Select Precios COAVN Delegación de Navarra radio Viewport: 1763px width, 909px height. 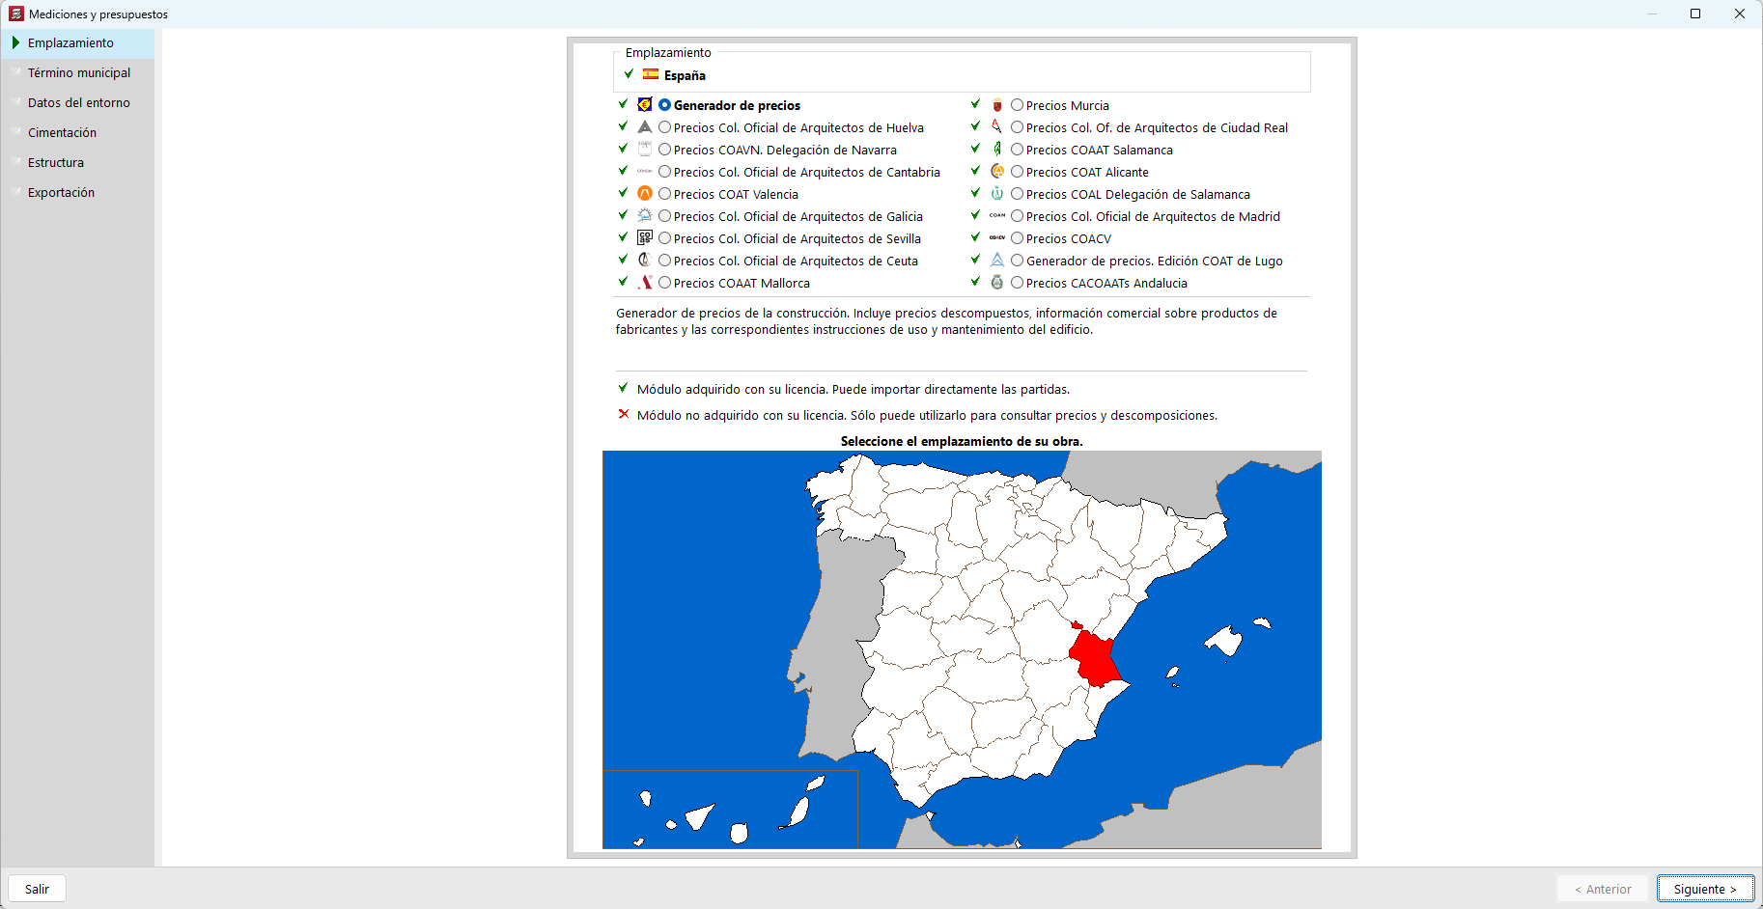pyautogui.click(x=664, y=150)
